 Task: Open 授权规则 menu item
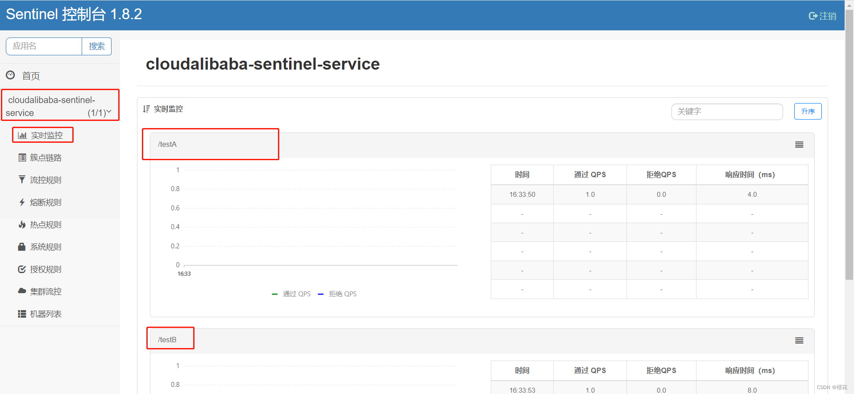pyautogui.click(x=46, y=269)
